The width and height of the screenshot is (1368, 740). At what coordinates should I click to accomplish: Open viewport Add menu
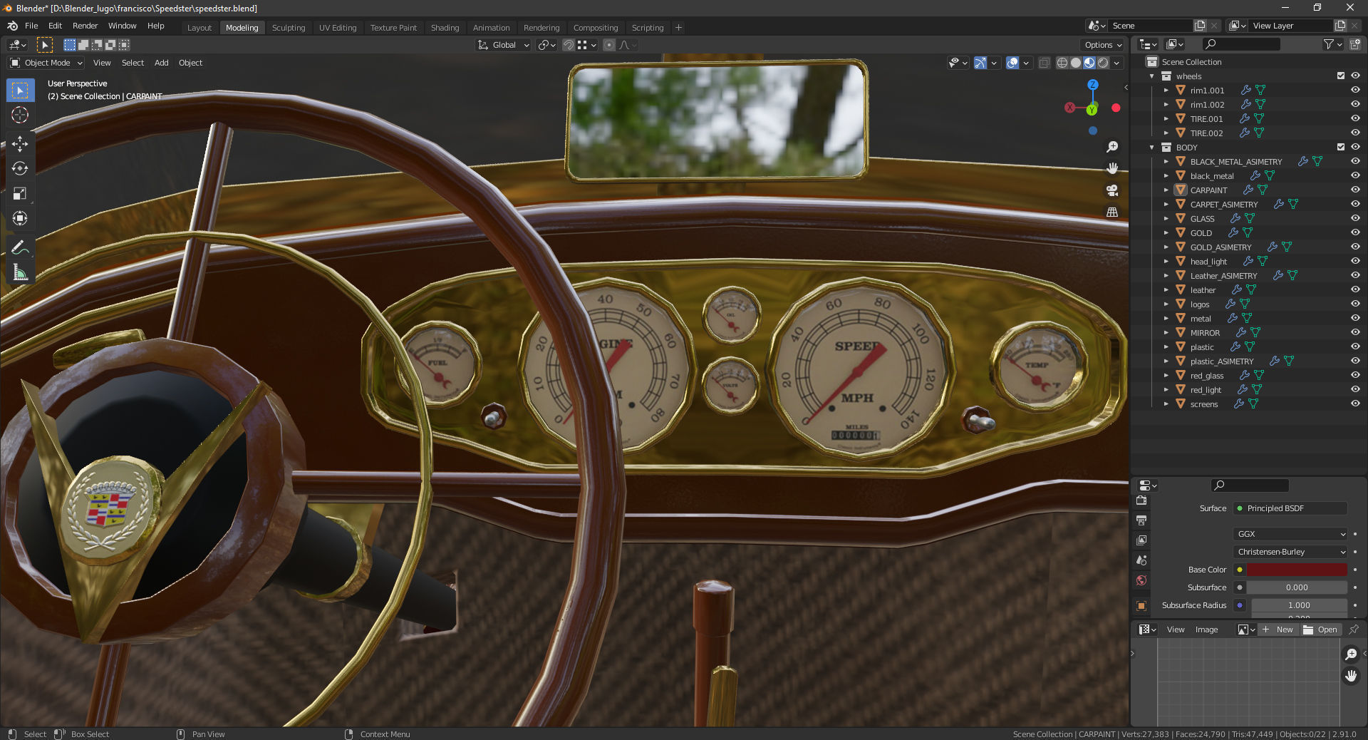pyautogui.click(x=162, y=63)
